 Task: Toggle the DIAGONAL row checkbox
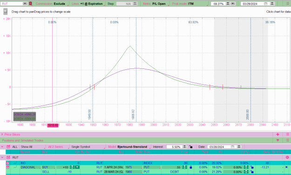[8, 167]
